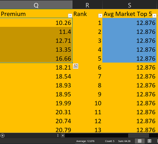Viewport: 158px width, 144px height.
Task: Select the cell with premium 13.35
Action: tap(36, 49)
